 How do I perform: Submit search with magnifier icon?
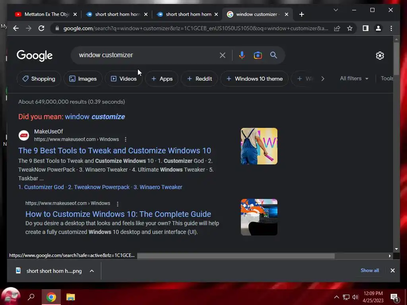[273, 55]
